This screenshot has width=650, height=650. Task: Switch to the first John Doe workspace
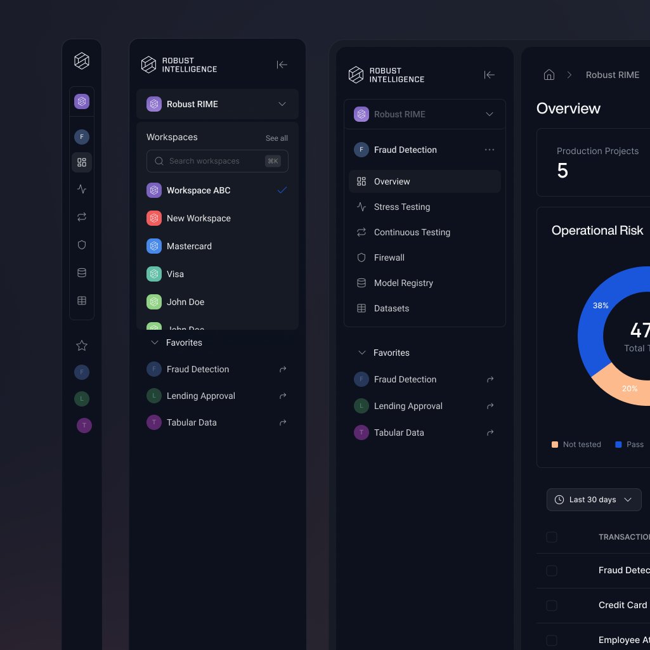click(218, 302)
